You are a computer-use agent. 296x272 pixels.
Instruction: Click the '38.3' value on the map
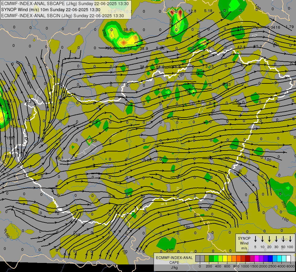(x=128, y=30)
